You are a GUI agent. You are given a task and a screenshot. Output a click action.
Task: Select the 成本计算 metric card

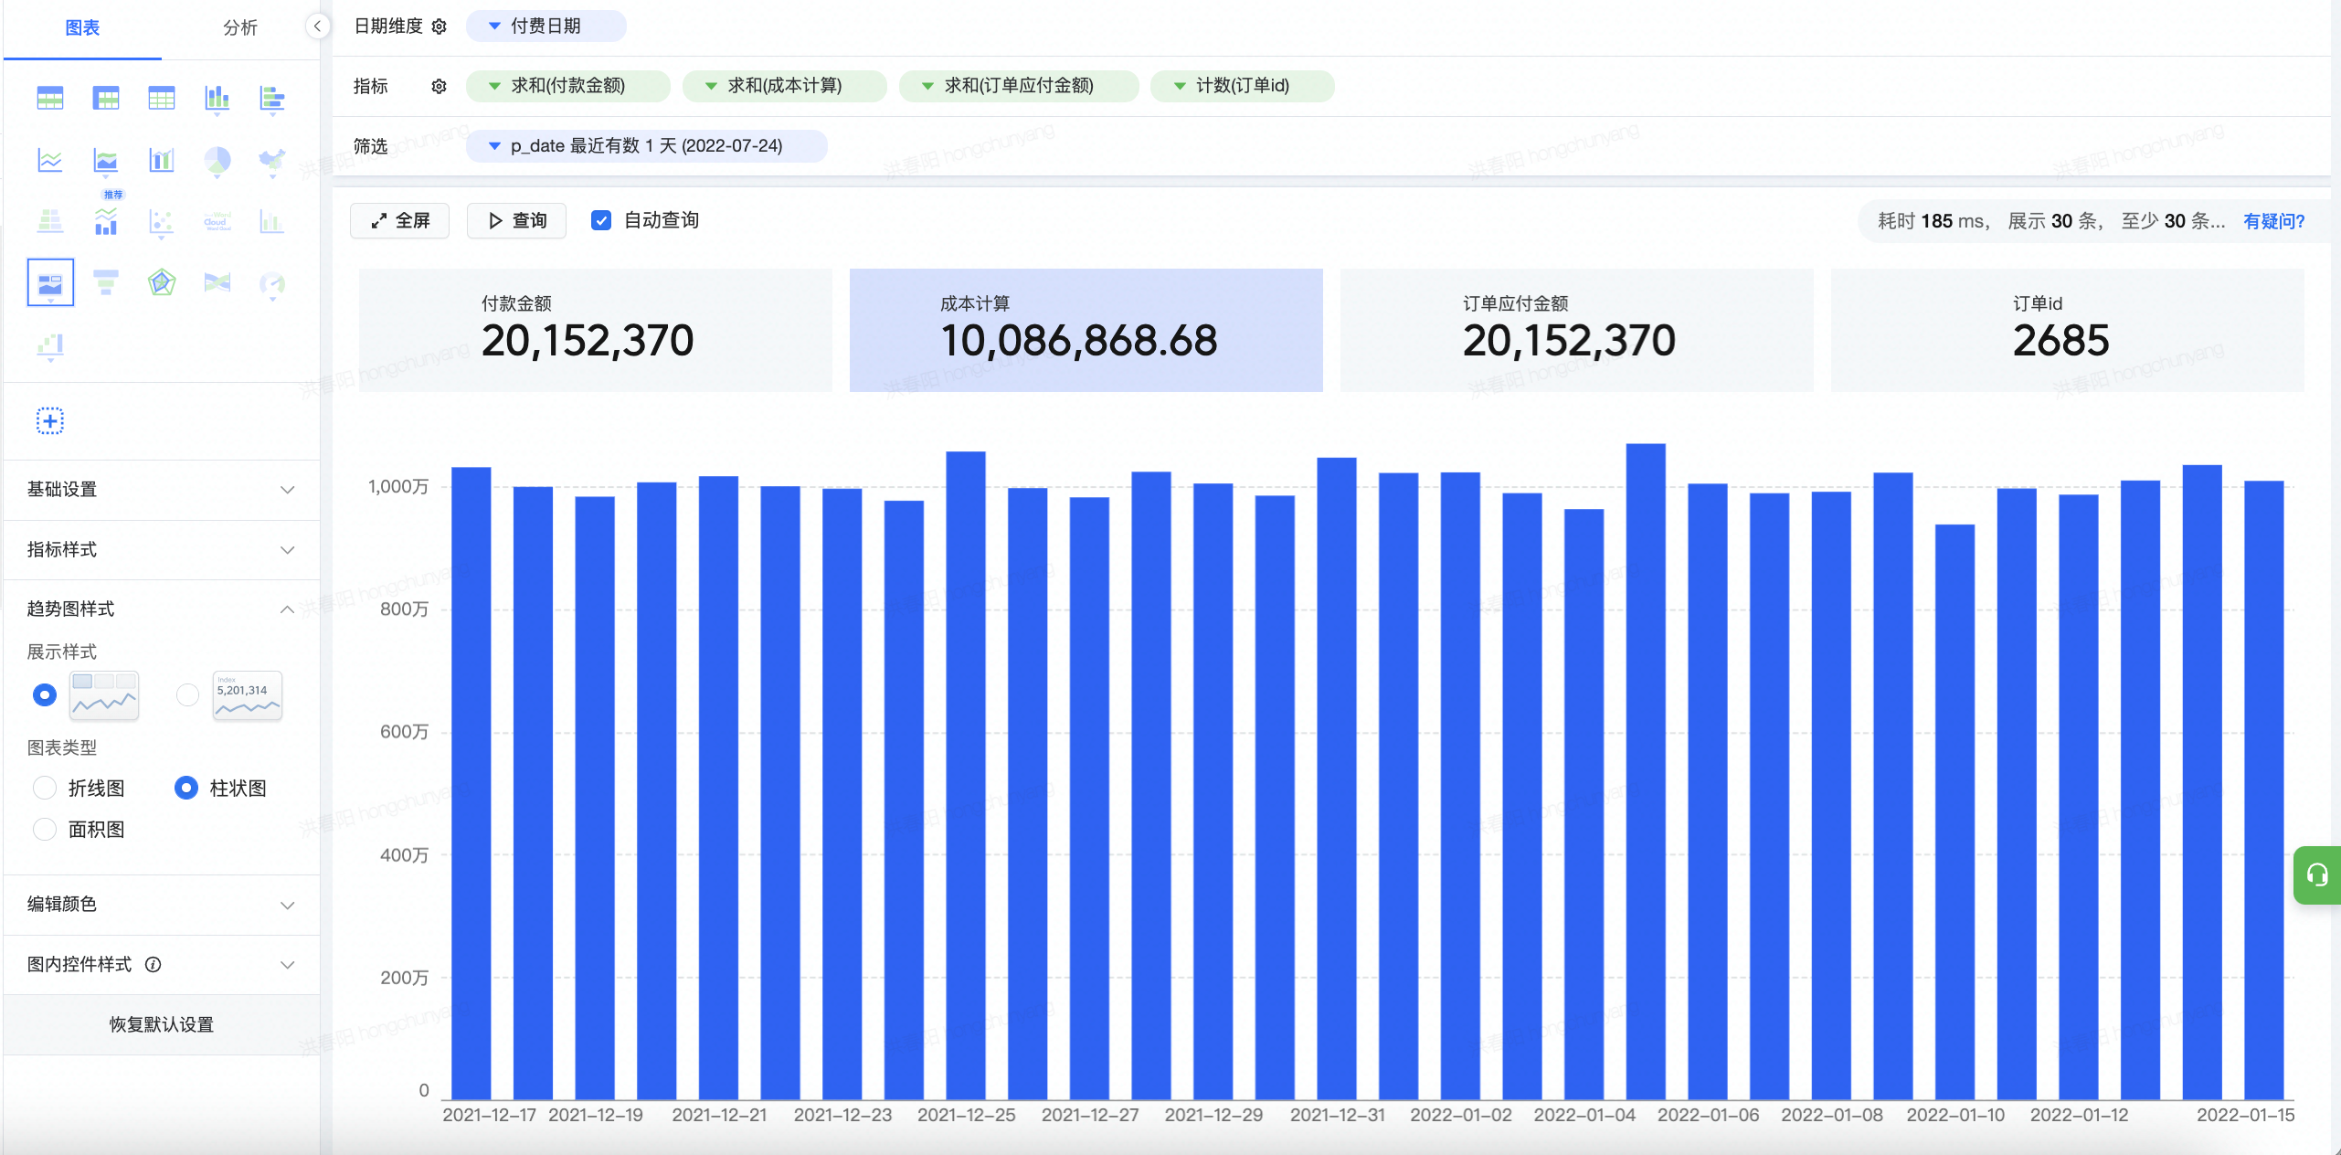(1086, 330)
